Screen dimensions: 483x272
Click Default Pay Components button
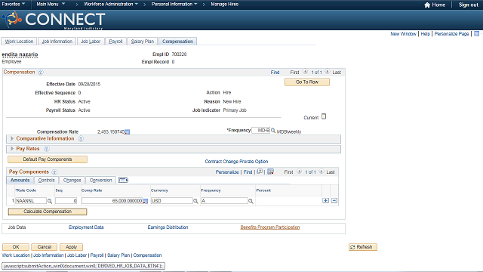(x=48, y=159)
